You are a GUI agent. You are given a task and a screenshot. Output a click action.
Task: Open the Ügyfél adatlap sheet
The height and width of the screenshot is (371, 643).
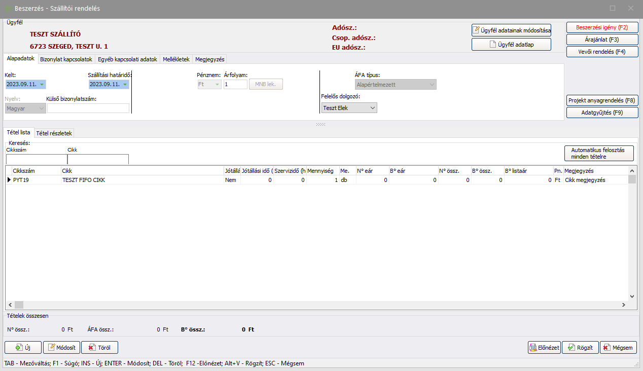(x=511, y=45)
